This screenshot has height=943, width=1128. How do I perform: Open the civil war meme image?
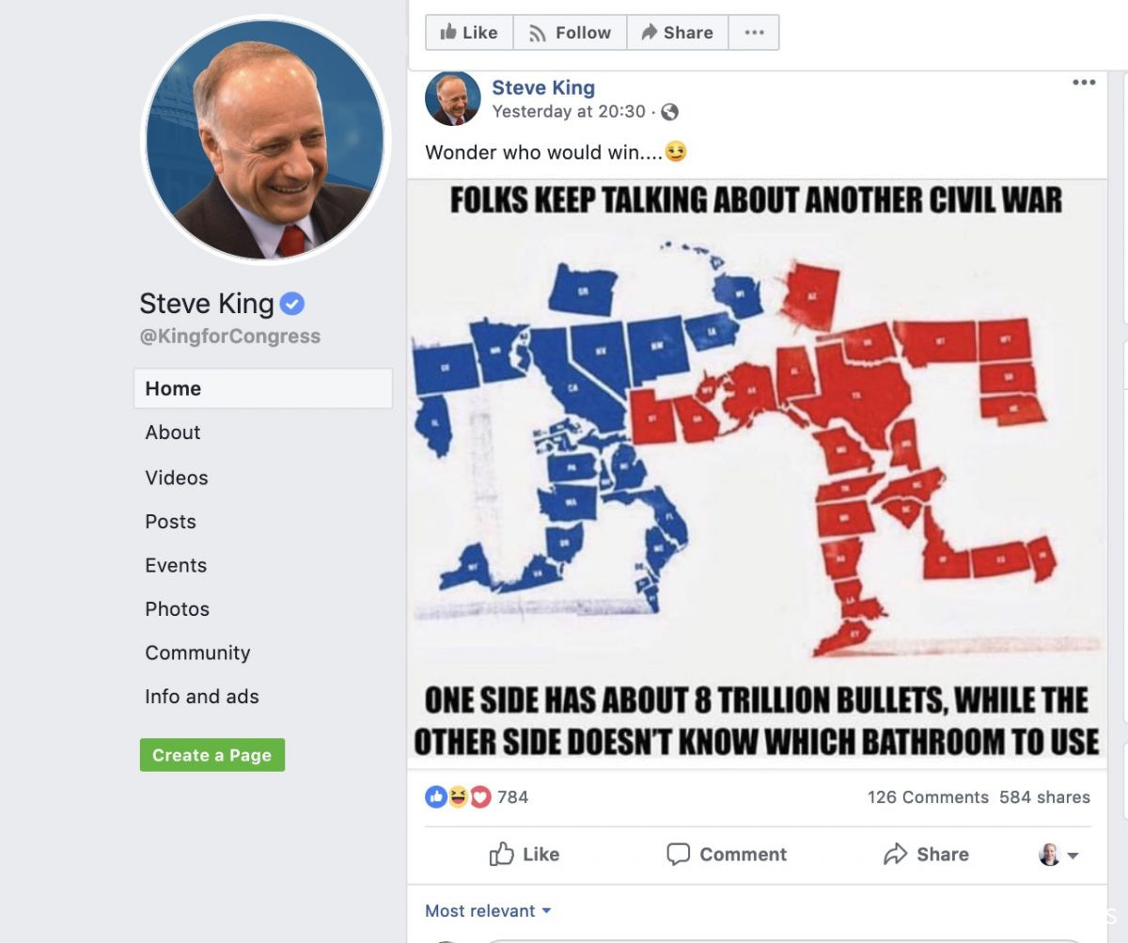tap(757, 474)
